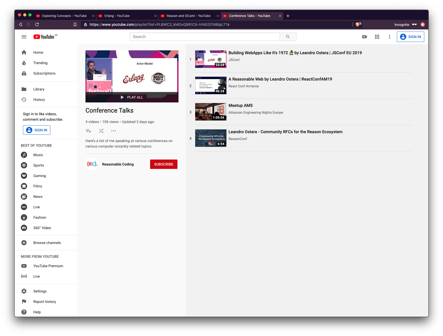Click the Browse channels plus icon

point(24,243)
